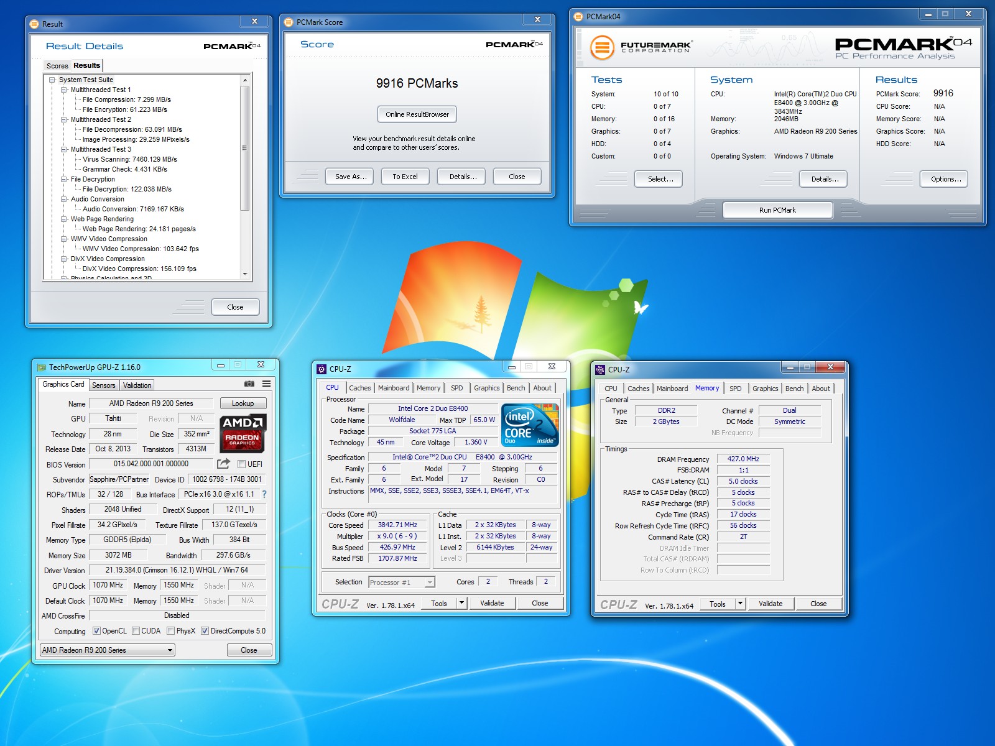Click the Options... button under Results
The image size is (995, 746).
(x=945, y=179)
